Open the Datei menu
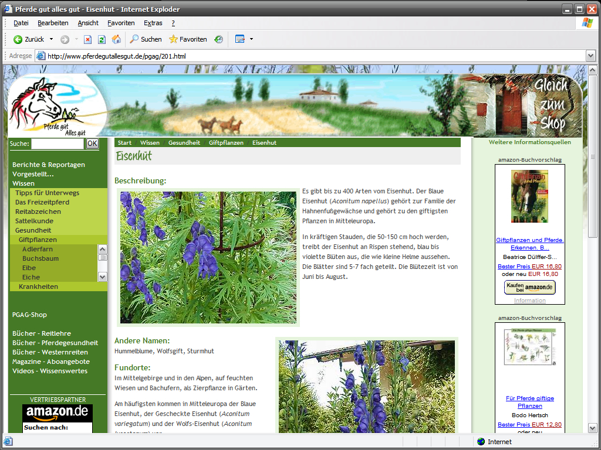The image size is (601, 450). pyautogui.click(x=21, y=23)
